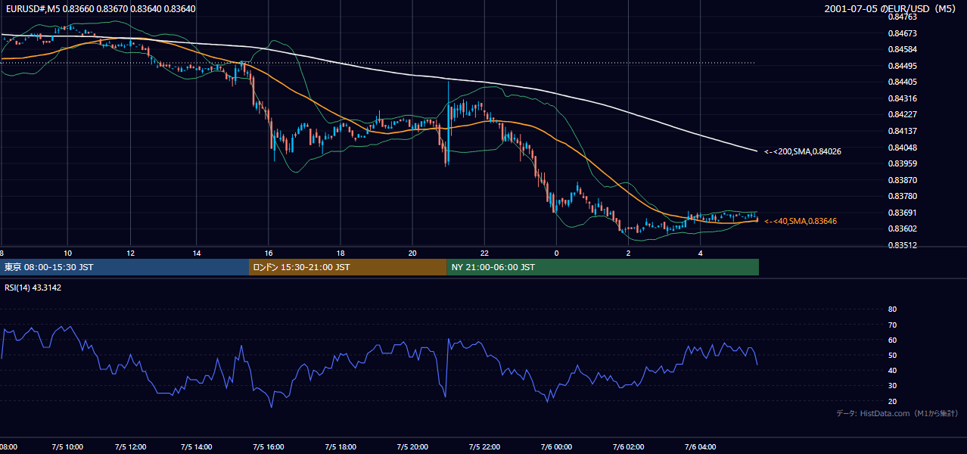967x454 pixels.
Task: Click the Tokyo 08:00-15:30 JST session bar
Action: [x=124, y=267]
